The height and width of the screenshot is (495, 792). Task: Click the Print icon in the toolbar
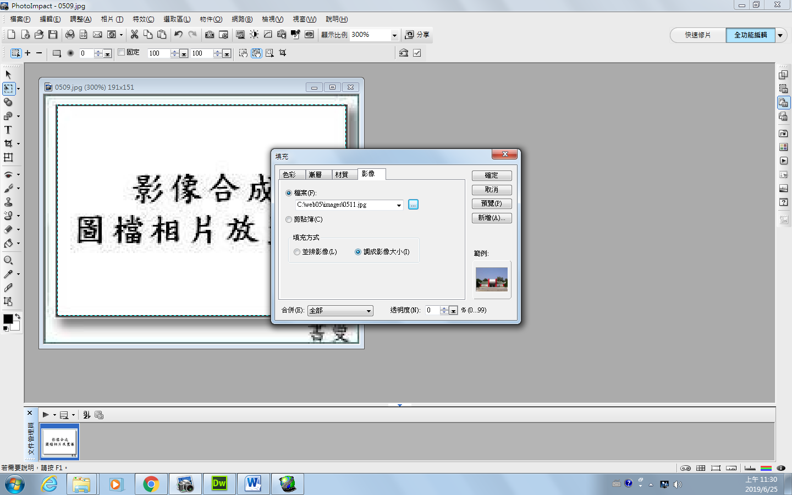coord(70,35)
